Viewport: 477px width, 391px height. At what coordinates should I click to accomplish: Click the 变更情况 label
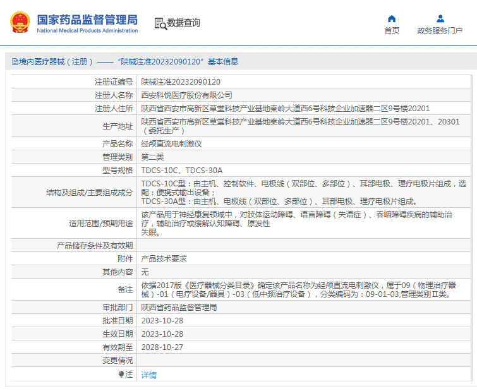coord(118,361)
